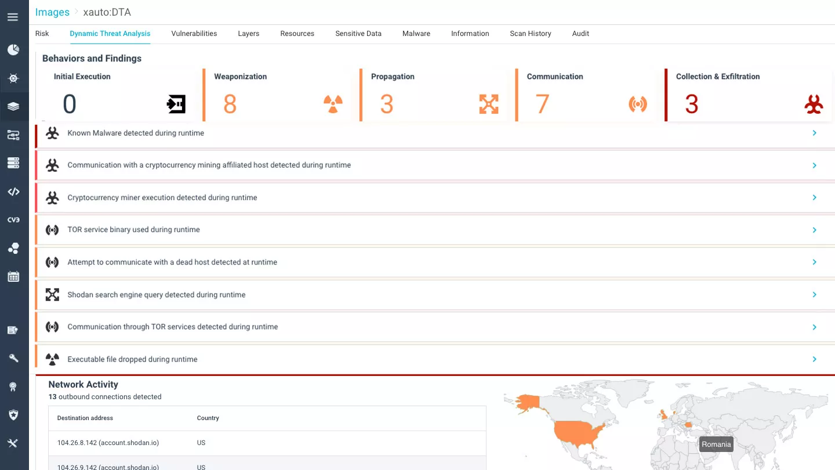835x470 pixels.
Task: Switch to the Resources tab
Action: pyautogui.click(x=297, y=34)
